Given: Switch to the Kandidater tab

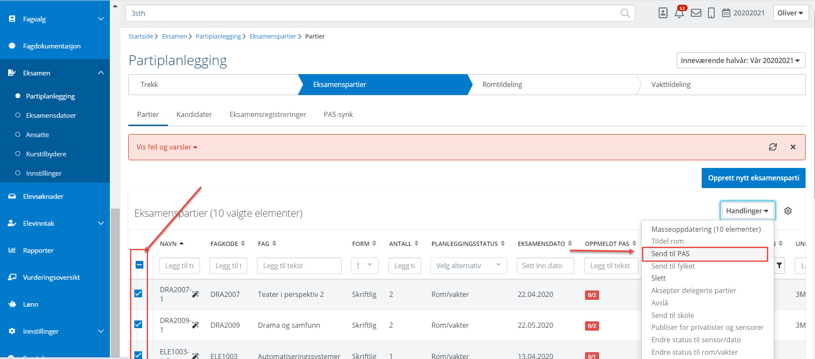Looking at the screenshot, I should (x=194, y=114).
